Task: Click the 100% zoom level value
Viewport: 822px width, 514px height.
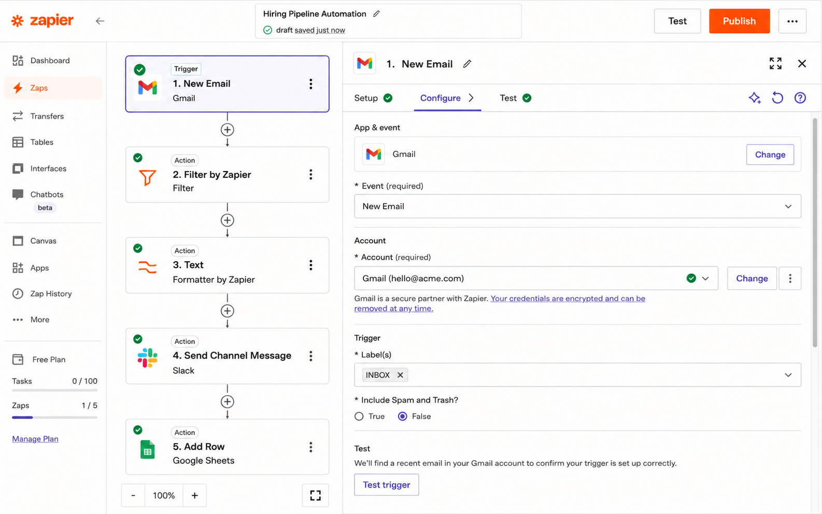Action: tap(164, 495)
